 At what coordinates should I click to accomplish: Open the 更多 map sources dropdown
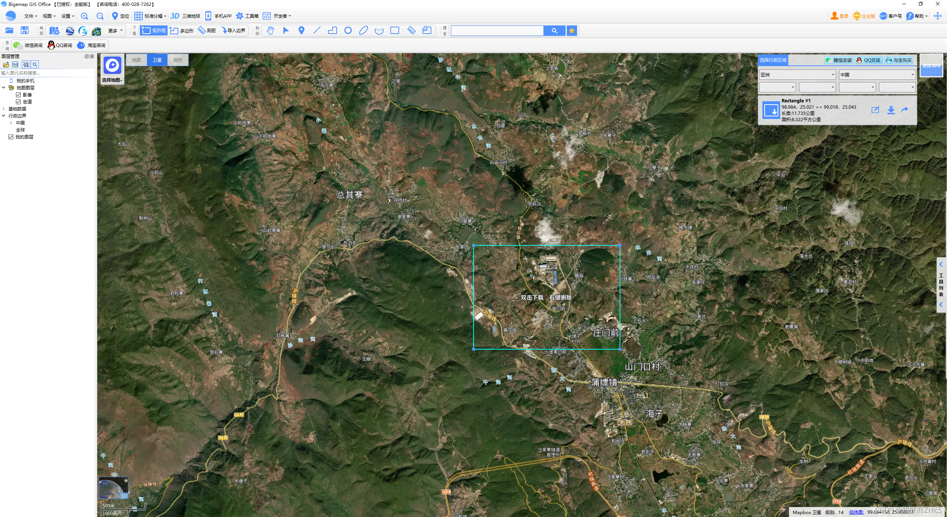[x=115, y=31]
